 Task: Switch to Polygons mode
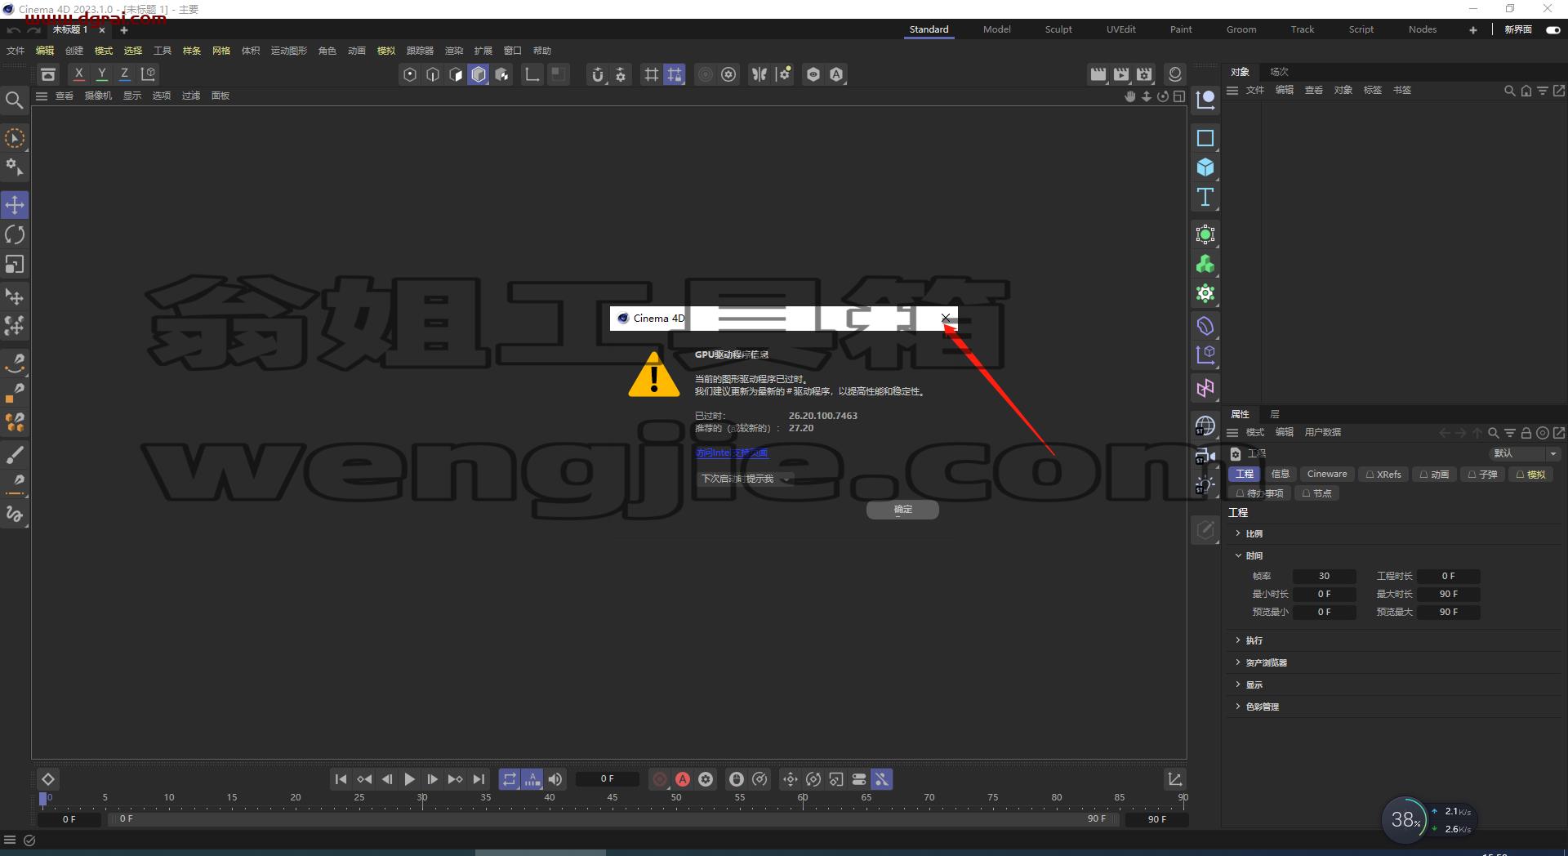[456, 75]
